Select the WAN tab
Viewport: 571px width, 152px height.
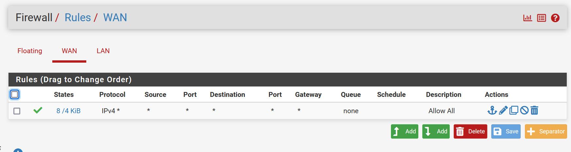click(69, 51)
